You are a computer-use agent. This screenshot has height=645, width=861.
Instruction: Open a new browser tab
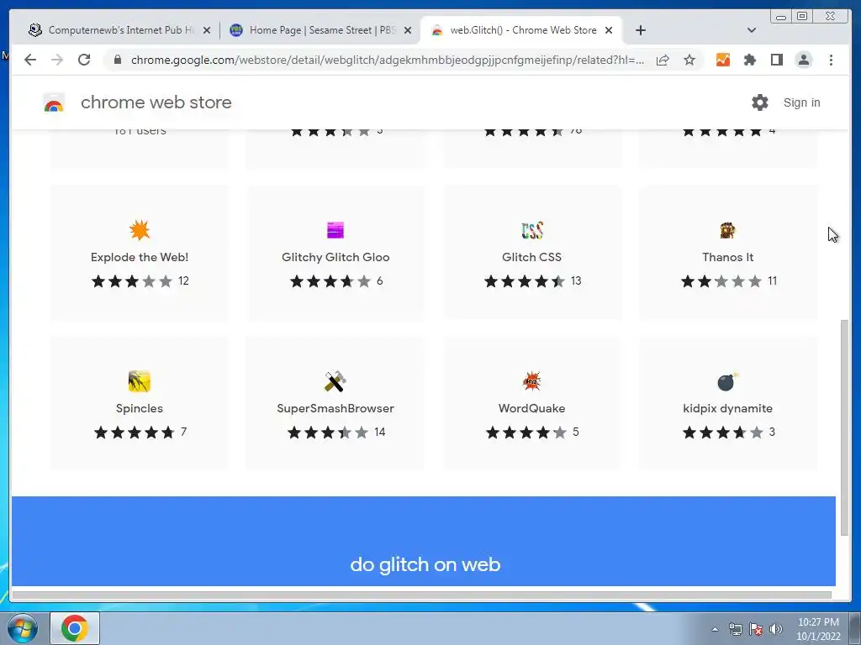640,30
